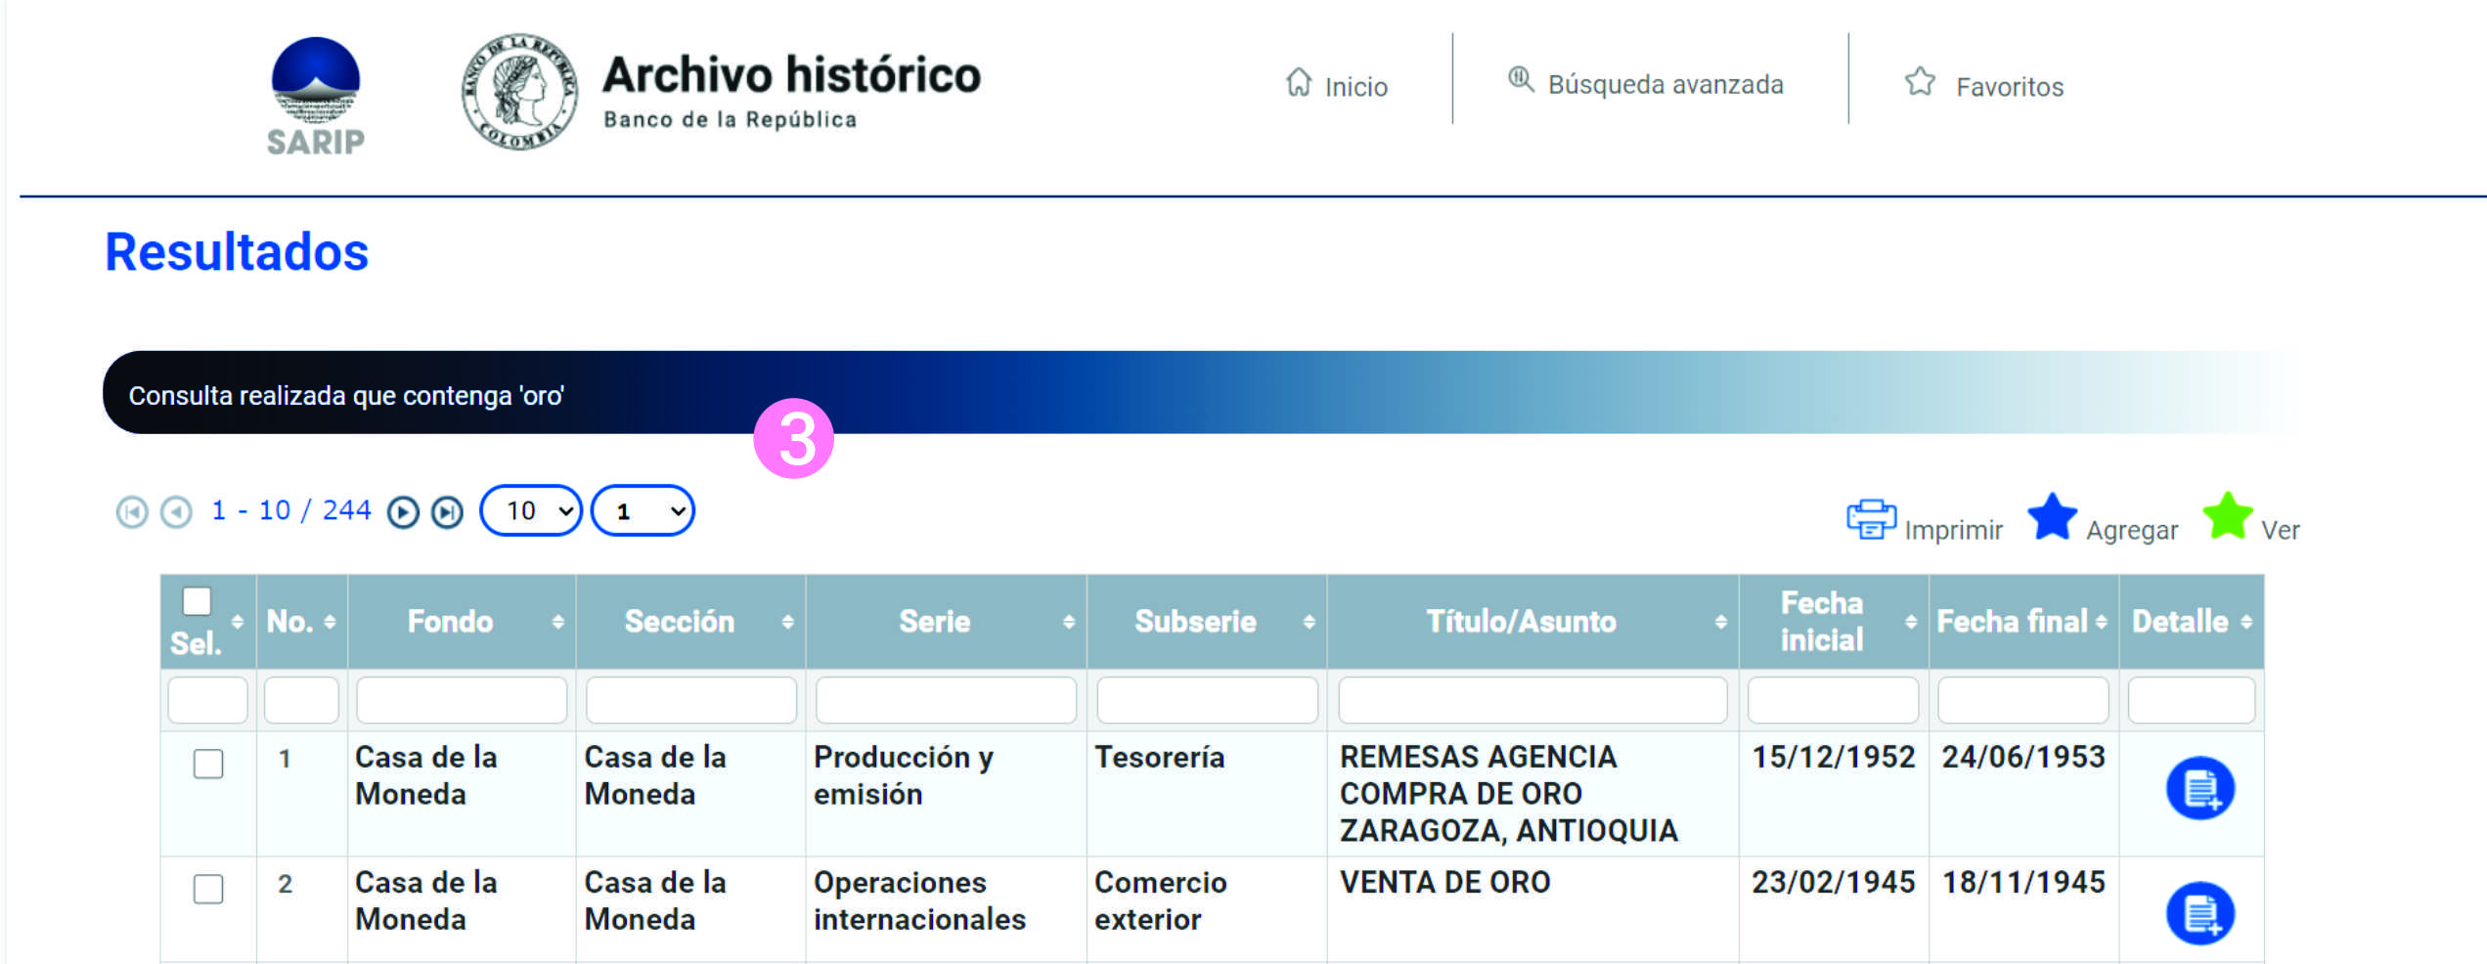Go to Inicio in the top navigation

pos(1337,86)
